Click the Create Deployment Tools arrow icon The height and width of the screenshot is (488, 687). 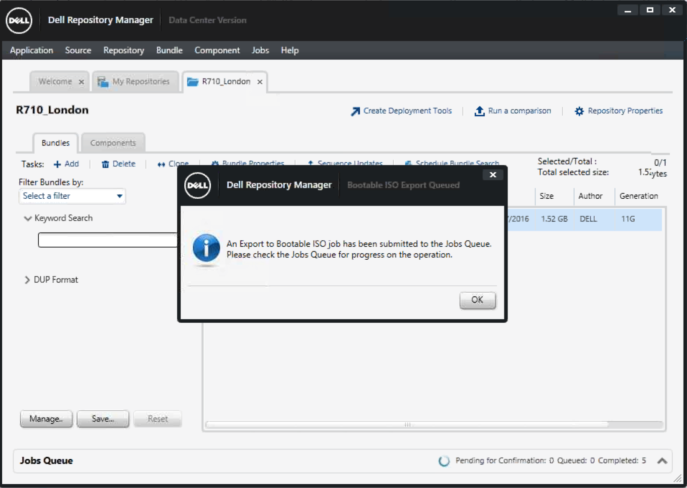pyautogui.click(x=354, y=111)
